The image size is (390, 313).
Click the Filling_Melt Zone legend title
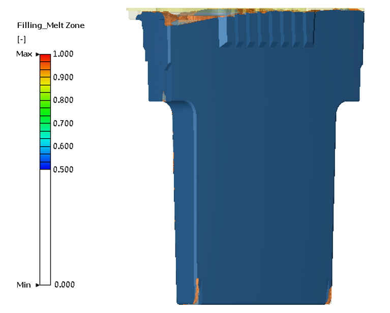click(x=51, y=25)
